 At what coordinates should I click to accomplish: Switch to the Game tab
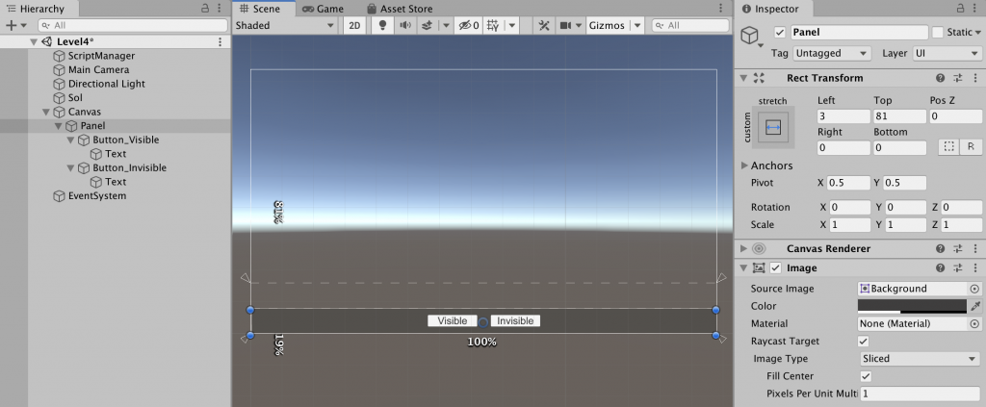[323, 9]
